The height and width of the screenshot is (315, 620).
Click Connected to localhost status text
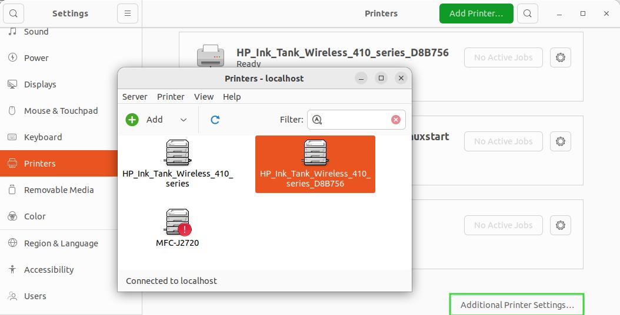coord(171,281)
